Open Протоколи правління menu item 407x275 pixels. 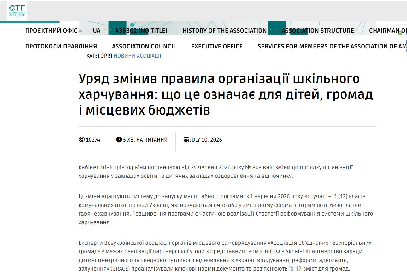click(x=61, y=47)
